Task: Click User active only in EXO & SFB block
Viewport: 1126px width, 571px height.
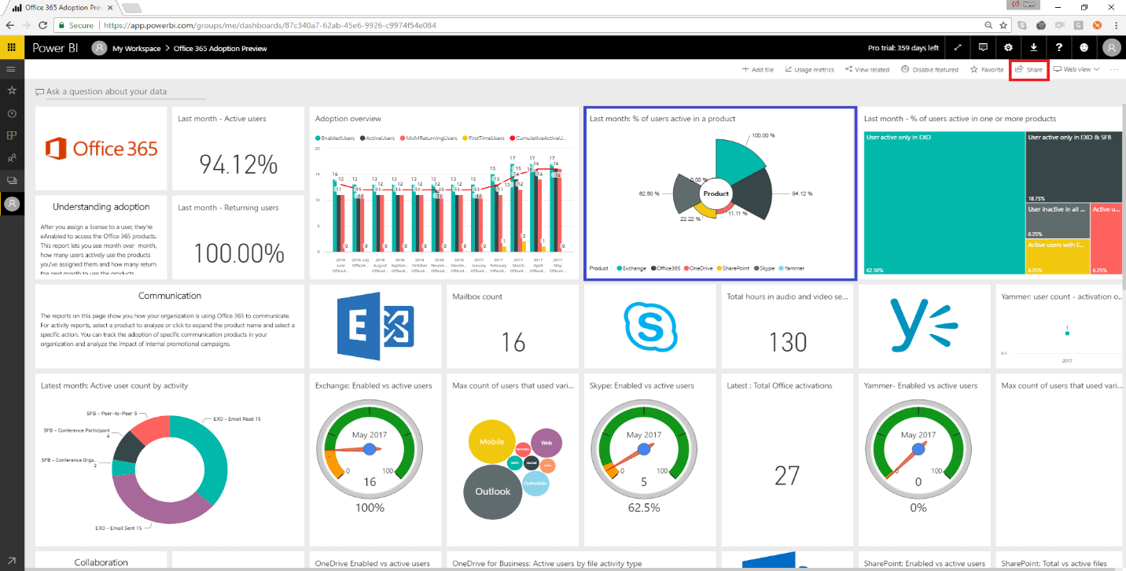Action: coord(1073,167)
